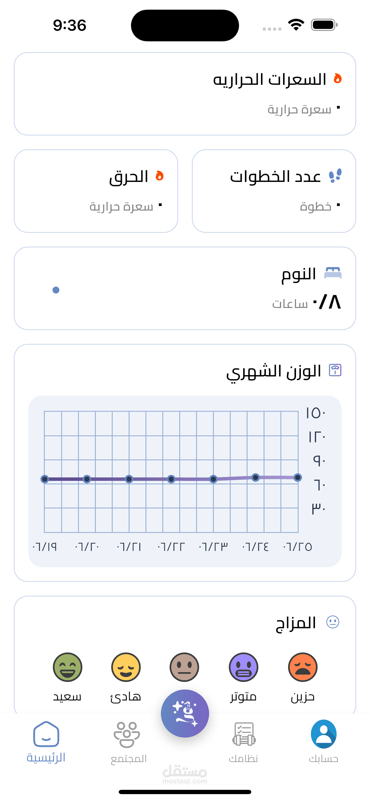Tap the scale icon beside الوزن الشهري

(335, 370)
